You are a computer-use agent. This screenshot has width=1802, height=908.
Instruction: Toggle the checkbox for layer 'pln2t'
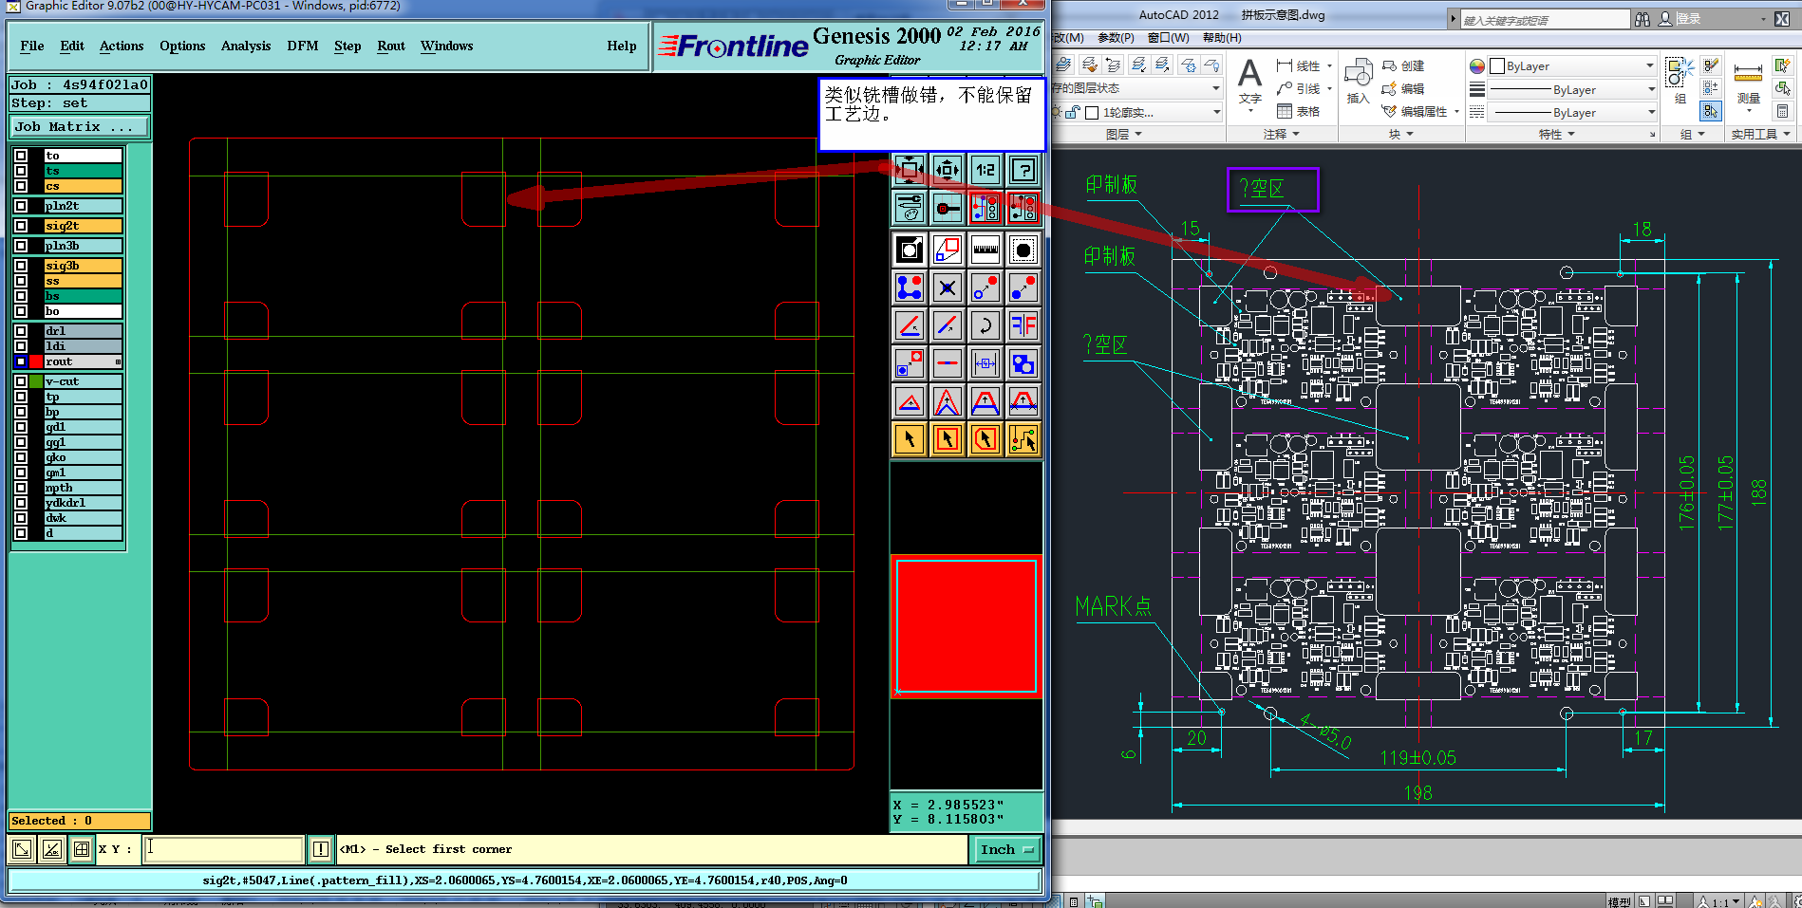[21, 206]
